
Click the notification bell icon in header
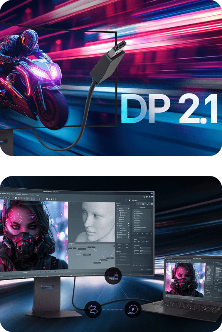[x=147, y=197]
